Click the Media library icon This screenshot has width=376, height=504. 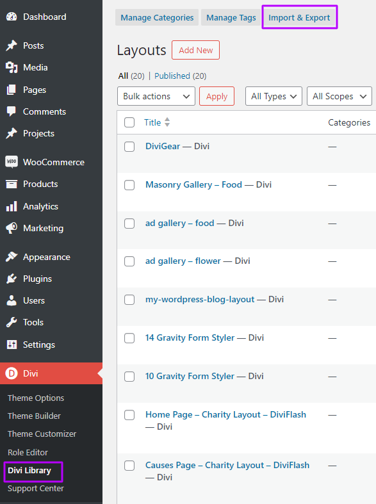coord(12,67)
